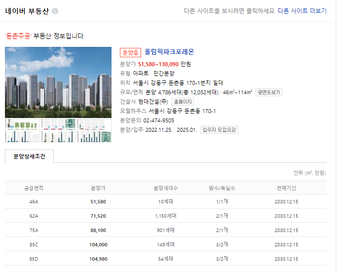Click the 분양중 status badge

pos(130,52)
